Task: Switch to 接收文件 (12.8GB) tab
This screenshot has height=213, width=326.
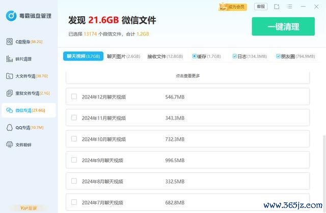Action: pos(165,56)
